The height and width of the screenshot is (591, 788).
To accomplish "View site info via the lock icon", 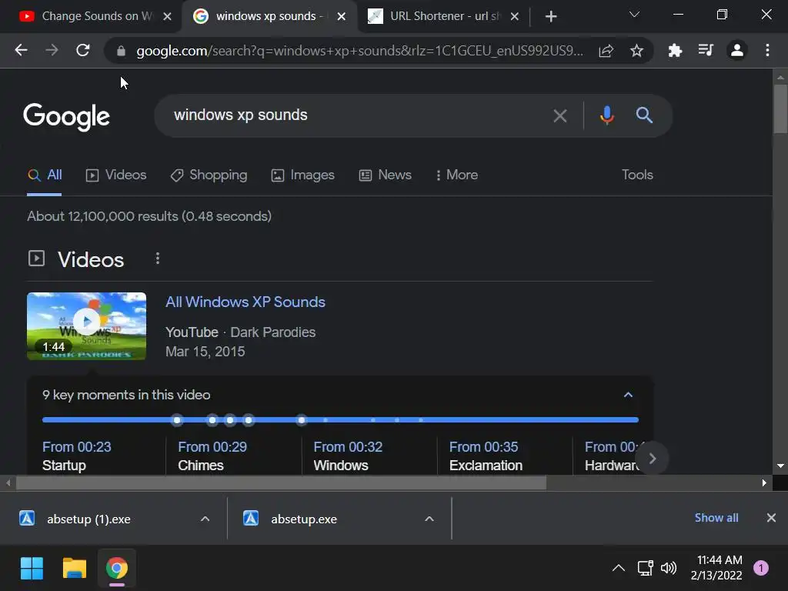I will [x=121, y=51].
